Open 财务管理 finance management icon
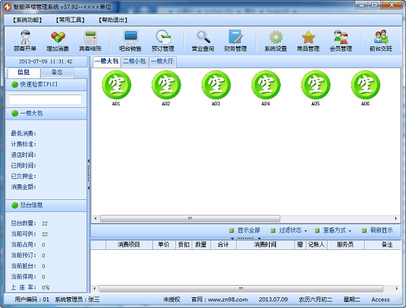Screen dimensions: 406x308 click(x=235, y=41)
